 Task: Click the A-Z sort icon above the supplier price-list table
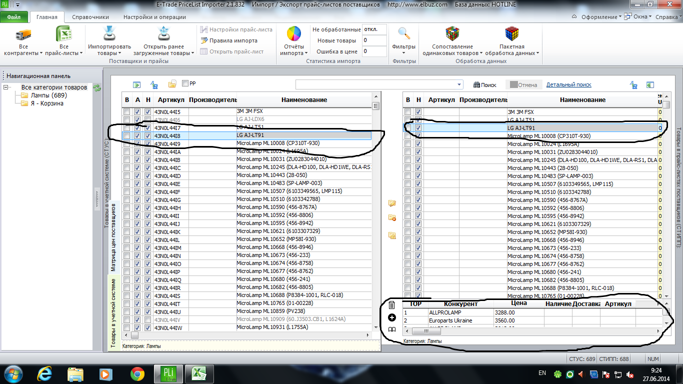point(633,85)
